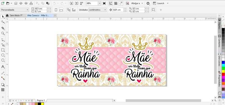
Task: Select the Polygon tool
Action: click(3, 60)
